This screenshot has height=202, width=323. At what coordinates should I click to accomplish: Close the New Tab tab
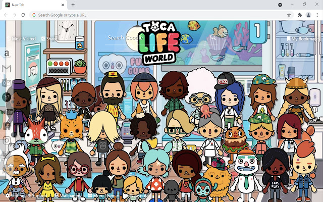click(63, 5)
